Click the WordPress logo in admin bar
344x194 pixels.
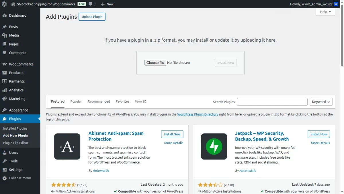click(4, 4)
